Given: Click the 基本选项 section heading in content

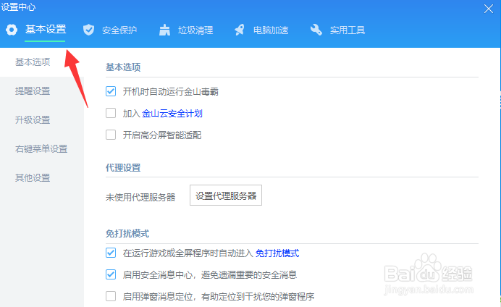Looking at the screenshot, I should [123, 67].
